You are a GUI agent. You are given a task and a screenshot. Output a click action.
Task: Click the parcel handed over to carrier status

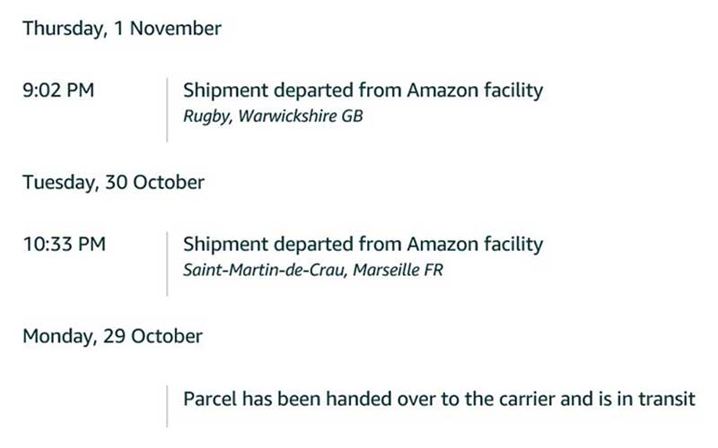click(x=439, y=399)
